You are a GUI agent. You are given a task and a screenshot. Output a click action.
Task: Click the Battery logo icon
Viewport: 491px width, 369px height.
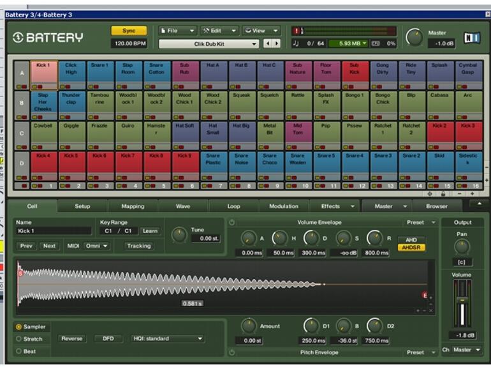(18, 38)
